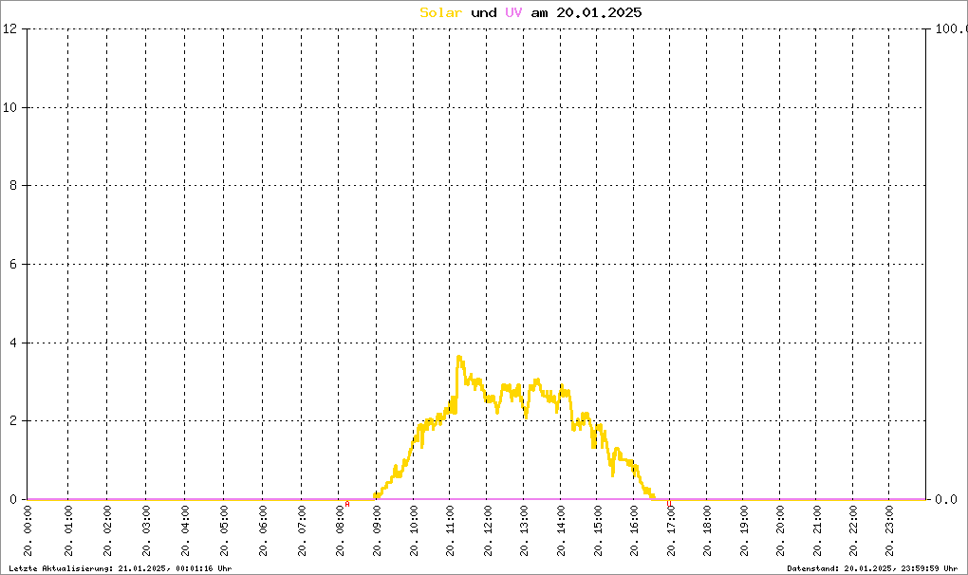
Task: Click the time label '20. 21:00'
Action: (x=816, y=531)
